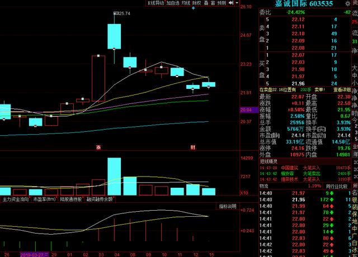Viewport: 358px width, 257px height.
Task: Click the 物流 sector label
Action: pos(263,186)
